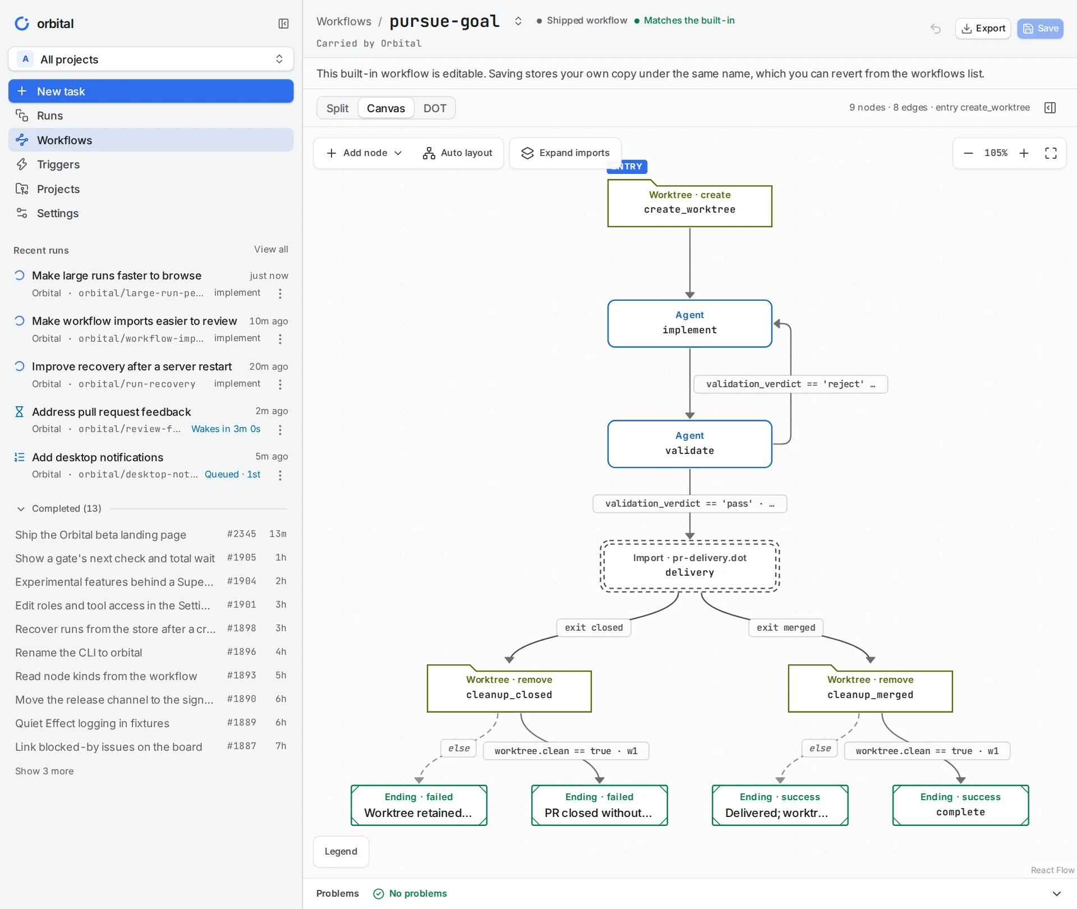Click hourglass icon of 'Address pull request feedback'
1077x909 pixels.
(20, 412)
